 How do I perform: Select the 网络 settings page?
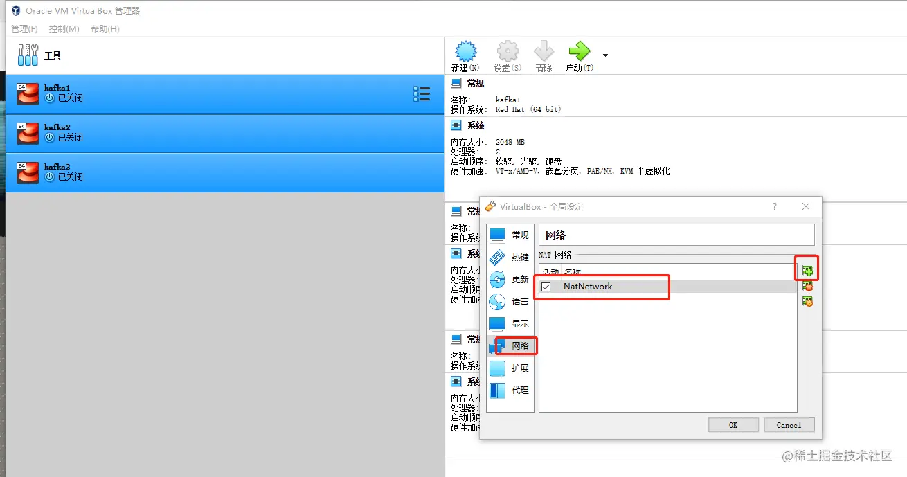click(x=510, y=346)
